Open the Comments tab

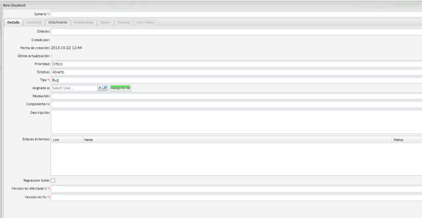[x=34, y=23]
